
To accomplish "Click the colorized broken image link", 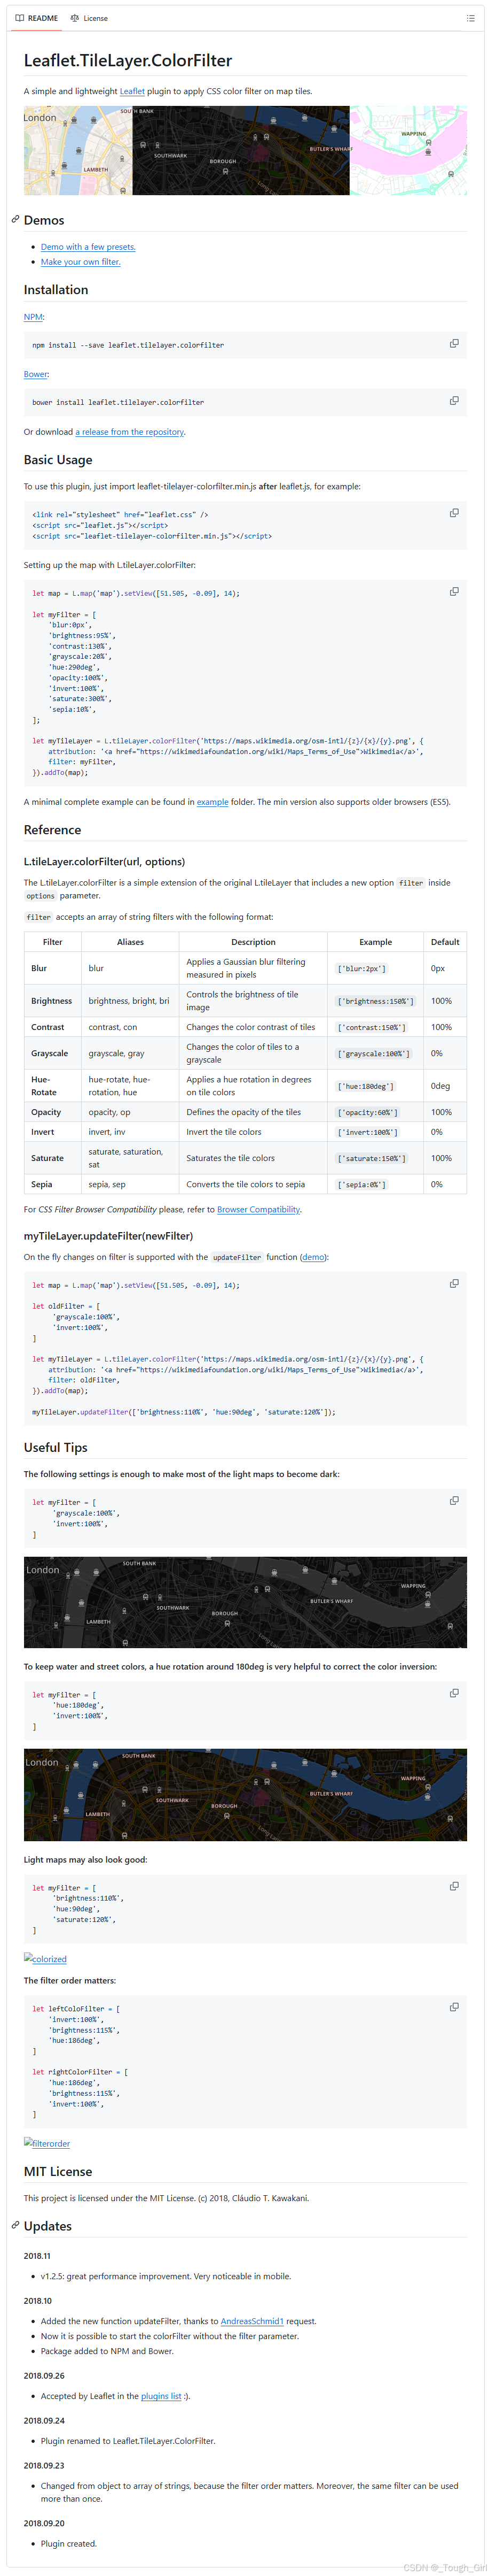I will (46, 1958).
